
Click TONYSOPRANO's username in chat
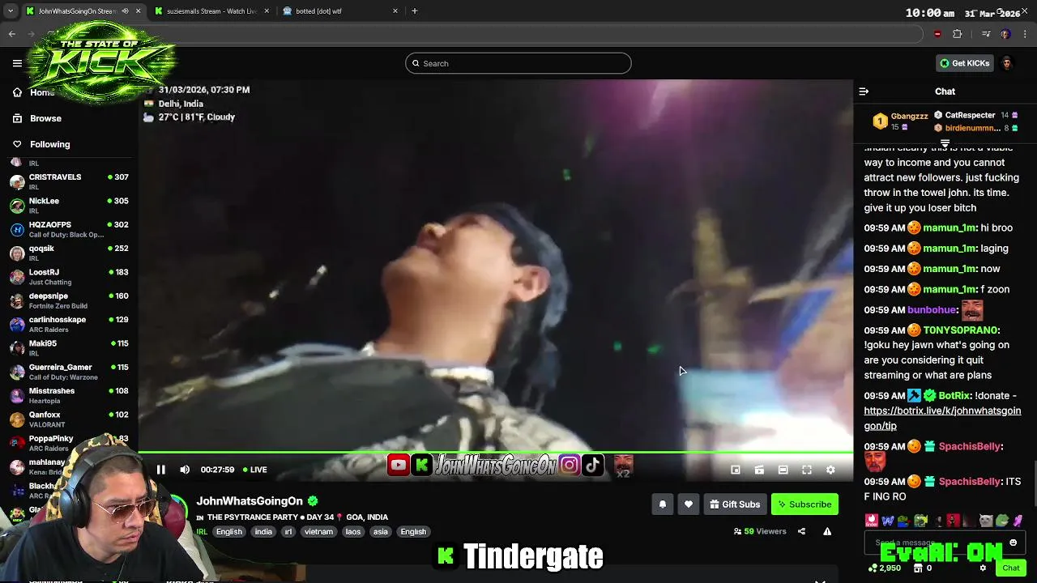coord(961,330)
